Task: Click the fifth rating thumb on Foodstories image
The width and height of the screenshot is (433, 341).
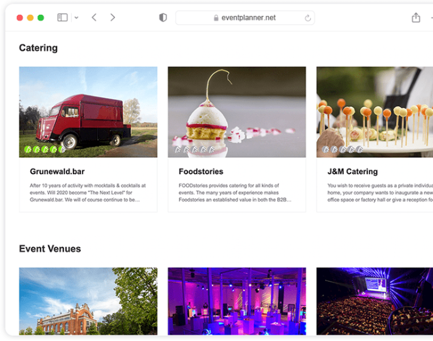Action: (x=211, y=149)
